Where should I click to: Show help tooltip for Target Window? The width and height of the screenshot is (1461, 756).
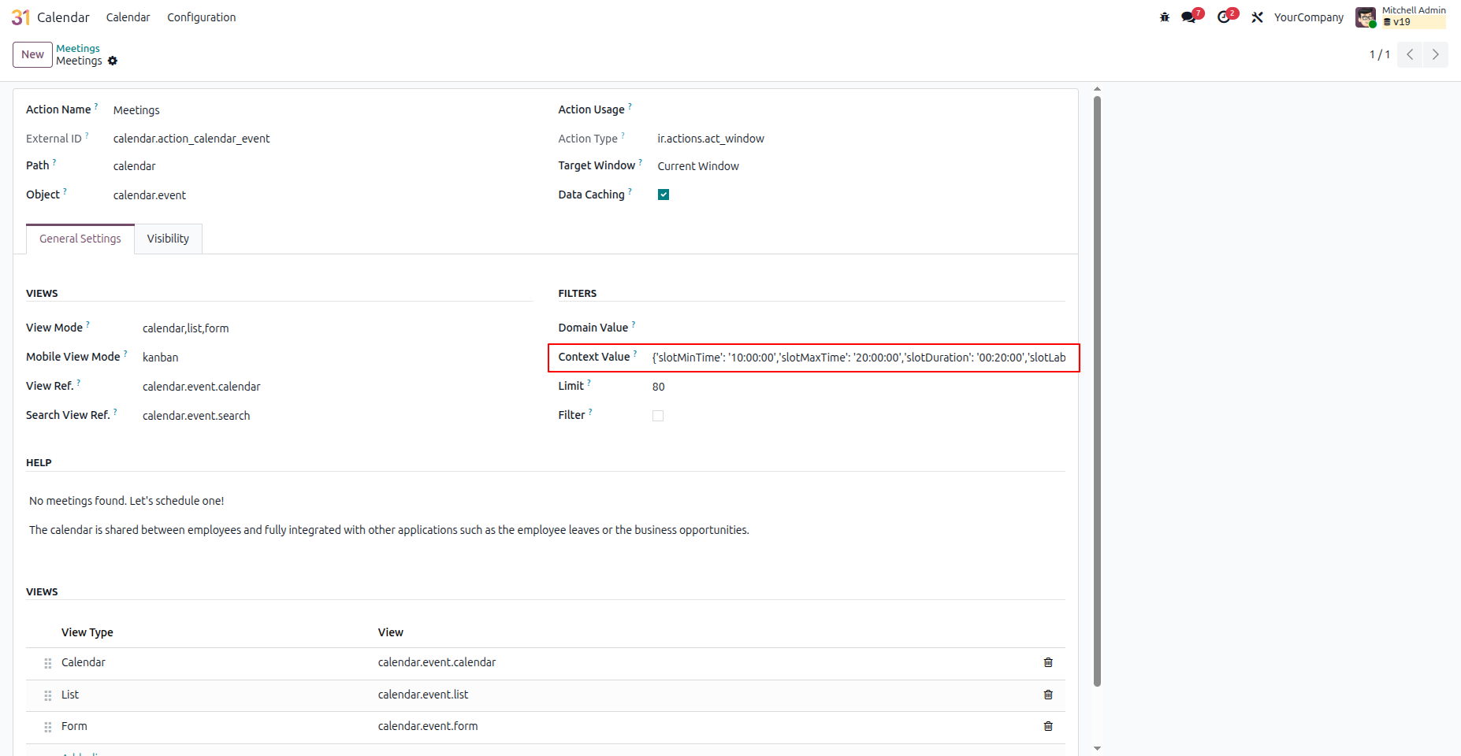pyautogui.click(x=640, y=161)
